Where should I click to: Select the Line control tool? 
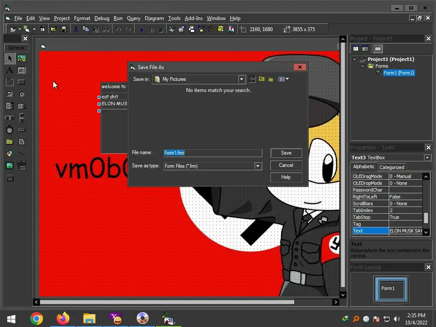[x=21, y=153]
